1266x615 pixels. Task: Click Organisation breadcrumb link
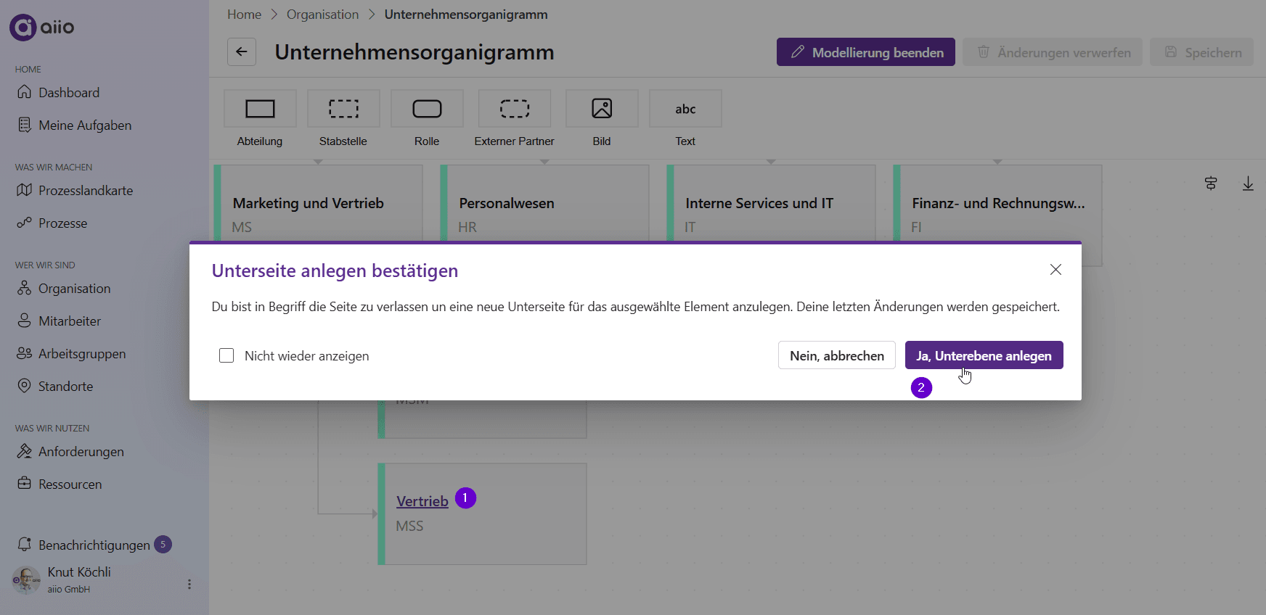pyautogui.click(x=322, y=15)
